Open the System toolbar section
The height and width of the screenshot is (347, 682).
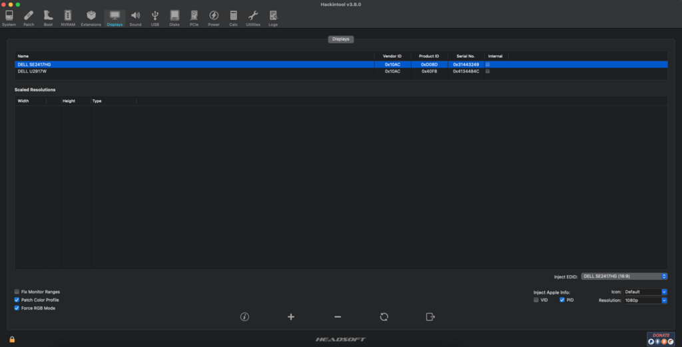point(9,17)
